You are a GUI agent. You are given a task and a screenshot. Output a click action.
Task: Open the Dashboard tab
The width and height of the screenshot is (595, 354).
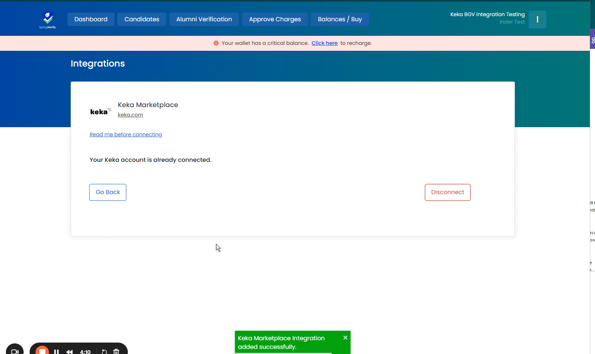[x=91, y=19]
